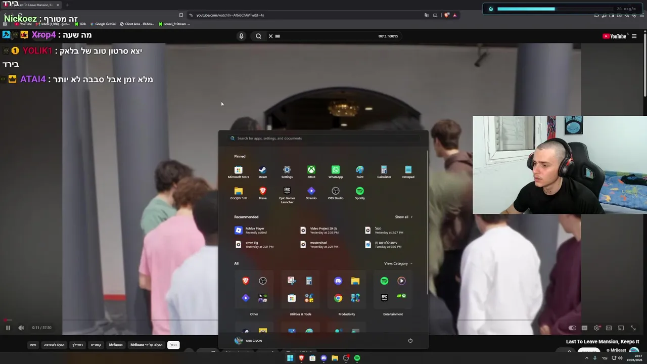The image size is (647, 364).
Task: Open the Google Gemini bookmark
Action: pos(103,24)
